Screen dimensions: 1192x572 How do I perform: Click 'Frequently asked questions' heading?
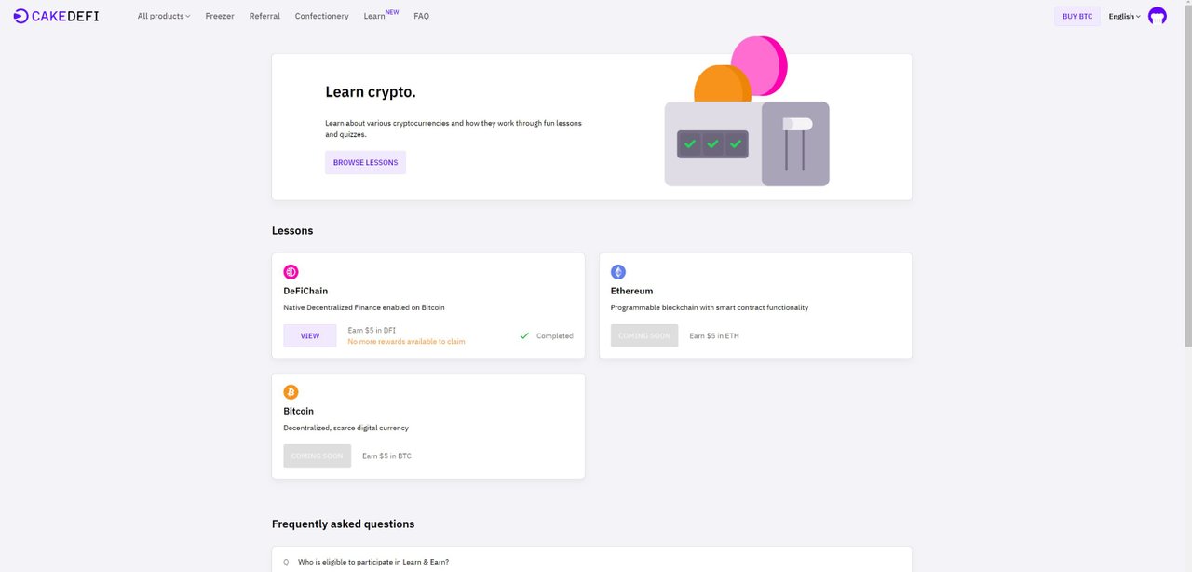pos(343,524)
